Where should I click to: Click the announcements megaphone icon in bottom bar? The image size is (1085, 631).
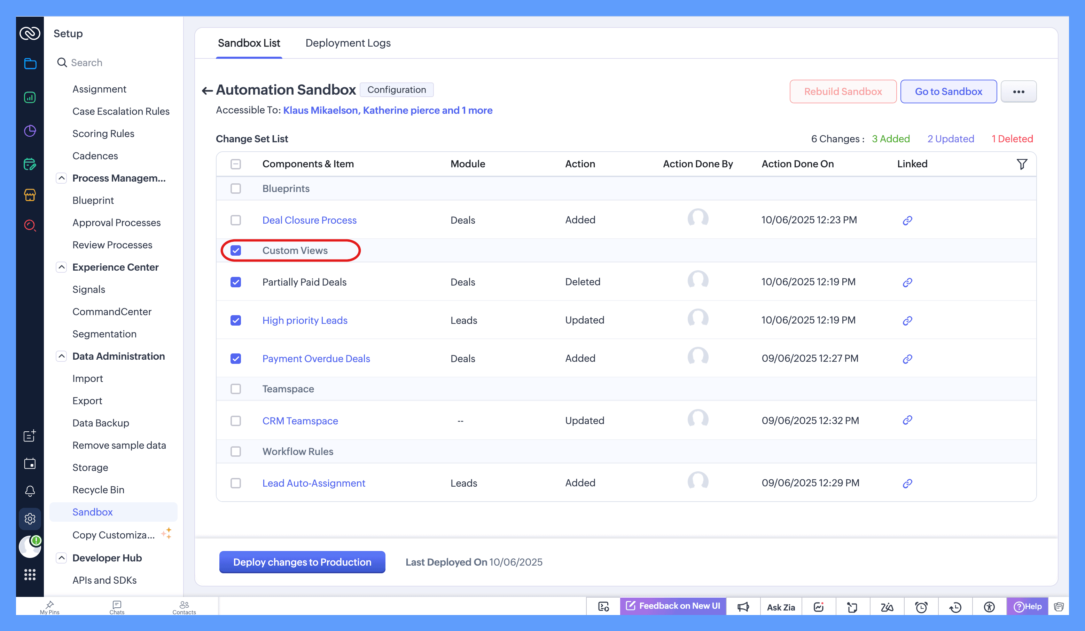coord(743,607)
